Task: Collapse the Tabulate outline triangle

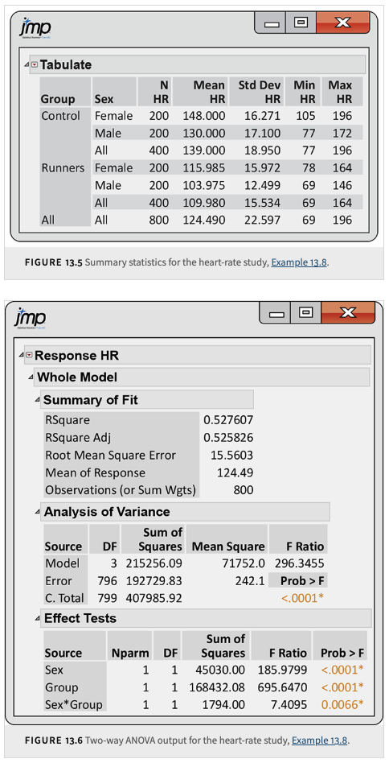Action: click(x=27, y=65)
